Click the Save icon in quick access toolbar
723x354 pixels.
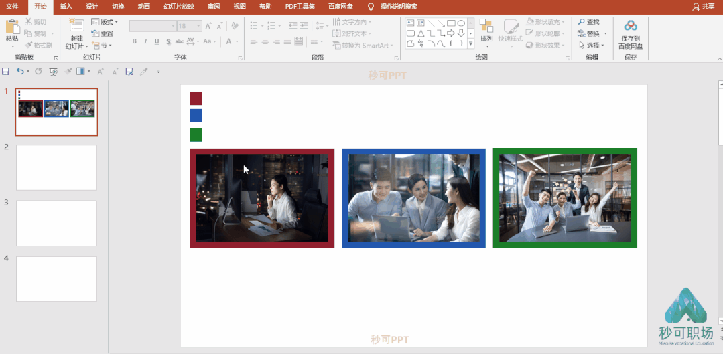[x=5, y=72]
